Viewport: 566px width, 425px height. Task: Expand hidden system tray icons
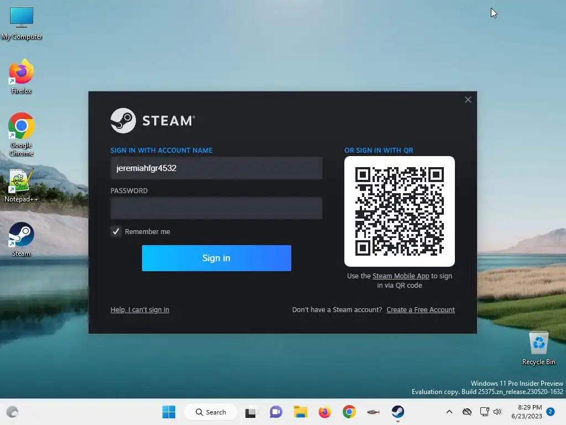click(449, 412)
